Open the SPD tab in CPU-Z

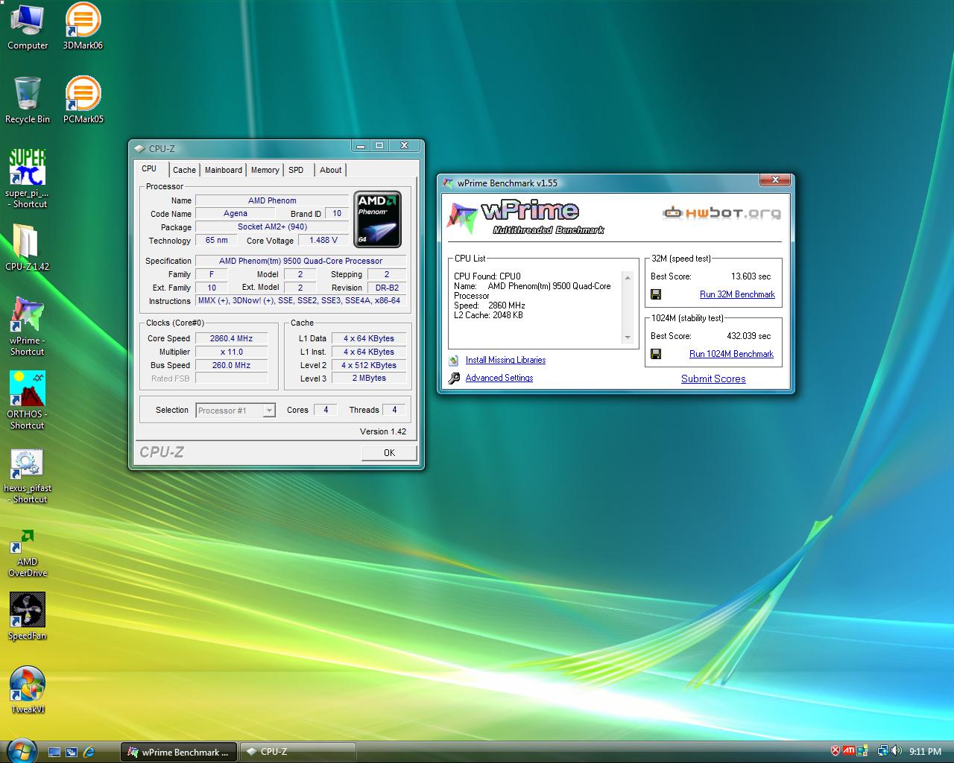click(296, 170)
